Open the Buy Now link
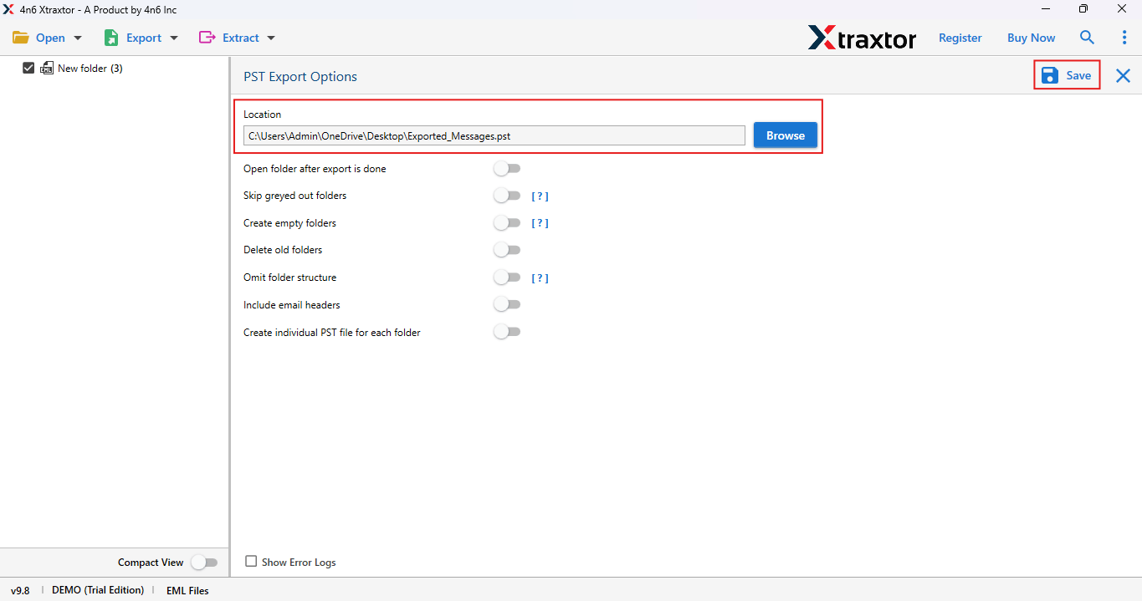The height and width of the screenshot is (601, 1142). tap(1030, 38)
